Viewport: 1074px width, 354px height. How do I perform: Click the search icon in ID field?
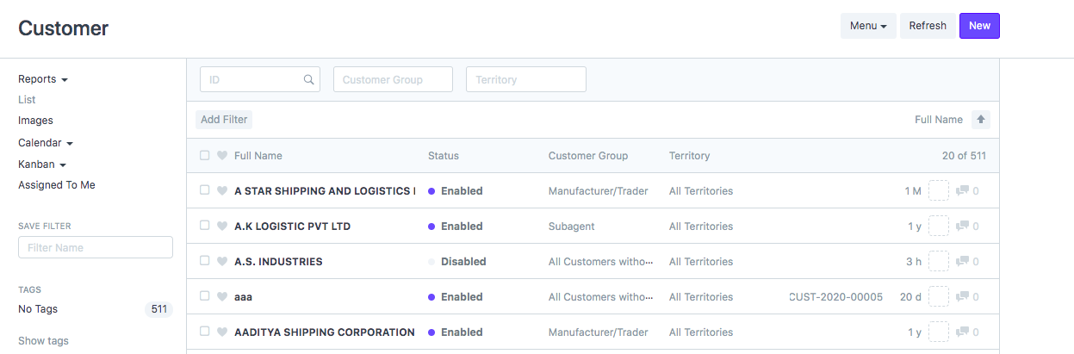pos(309,79)
